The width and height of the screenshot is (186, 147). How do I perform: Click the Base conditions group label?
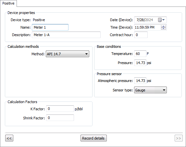coord(109,47)
